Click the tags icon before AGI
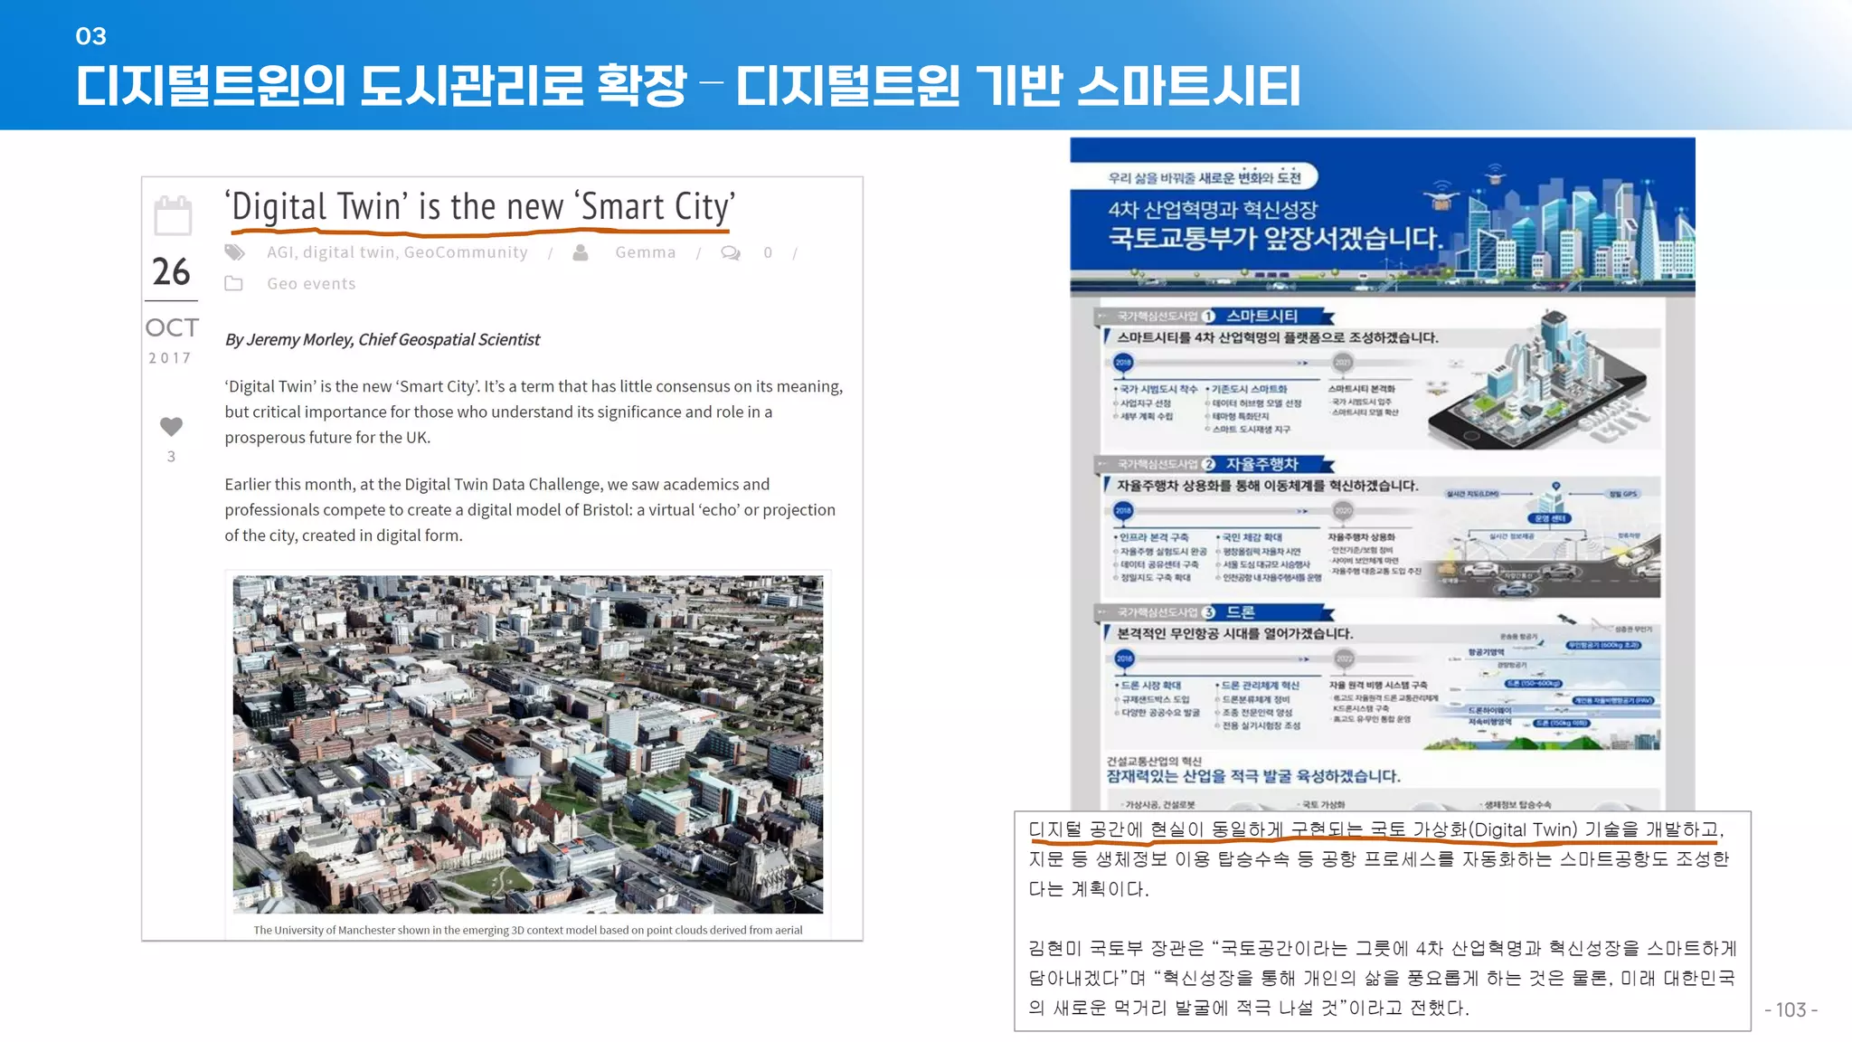Image resolution: width=1852 pixels, height=1042 pixels. 235,252
